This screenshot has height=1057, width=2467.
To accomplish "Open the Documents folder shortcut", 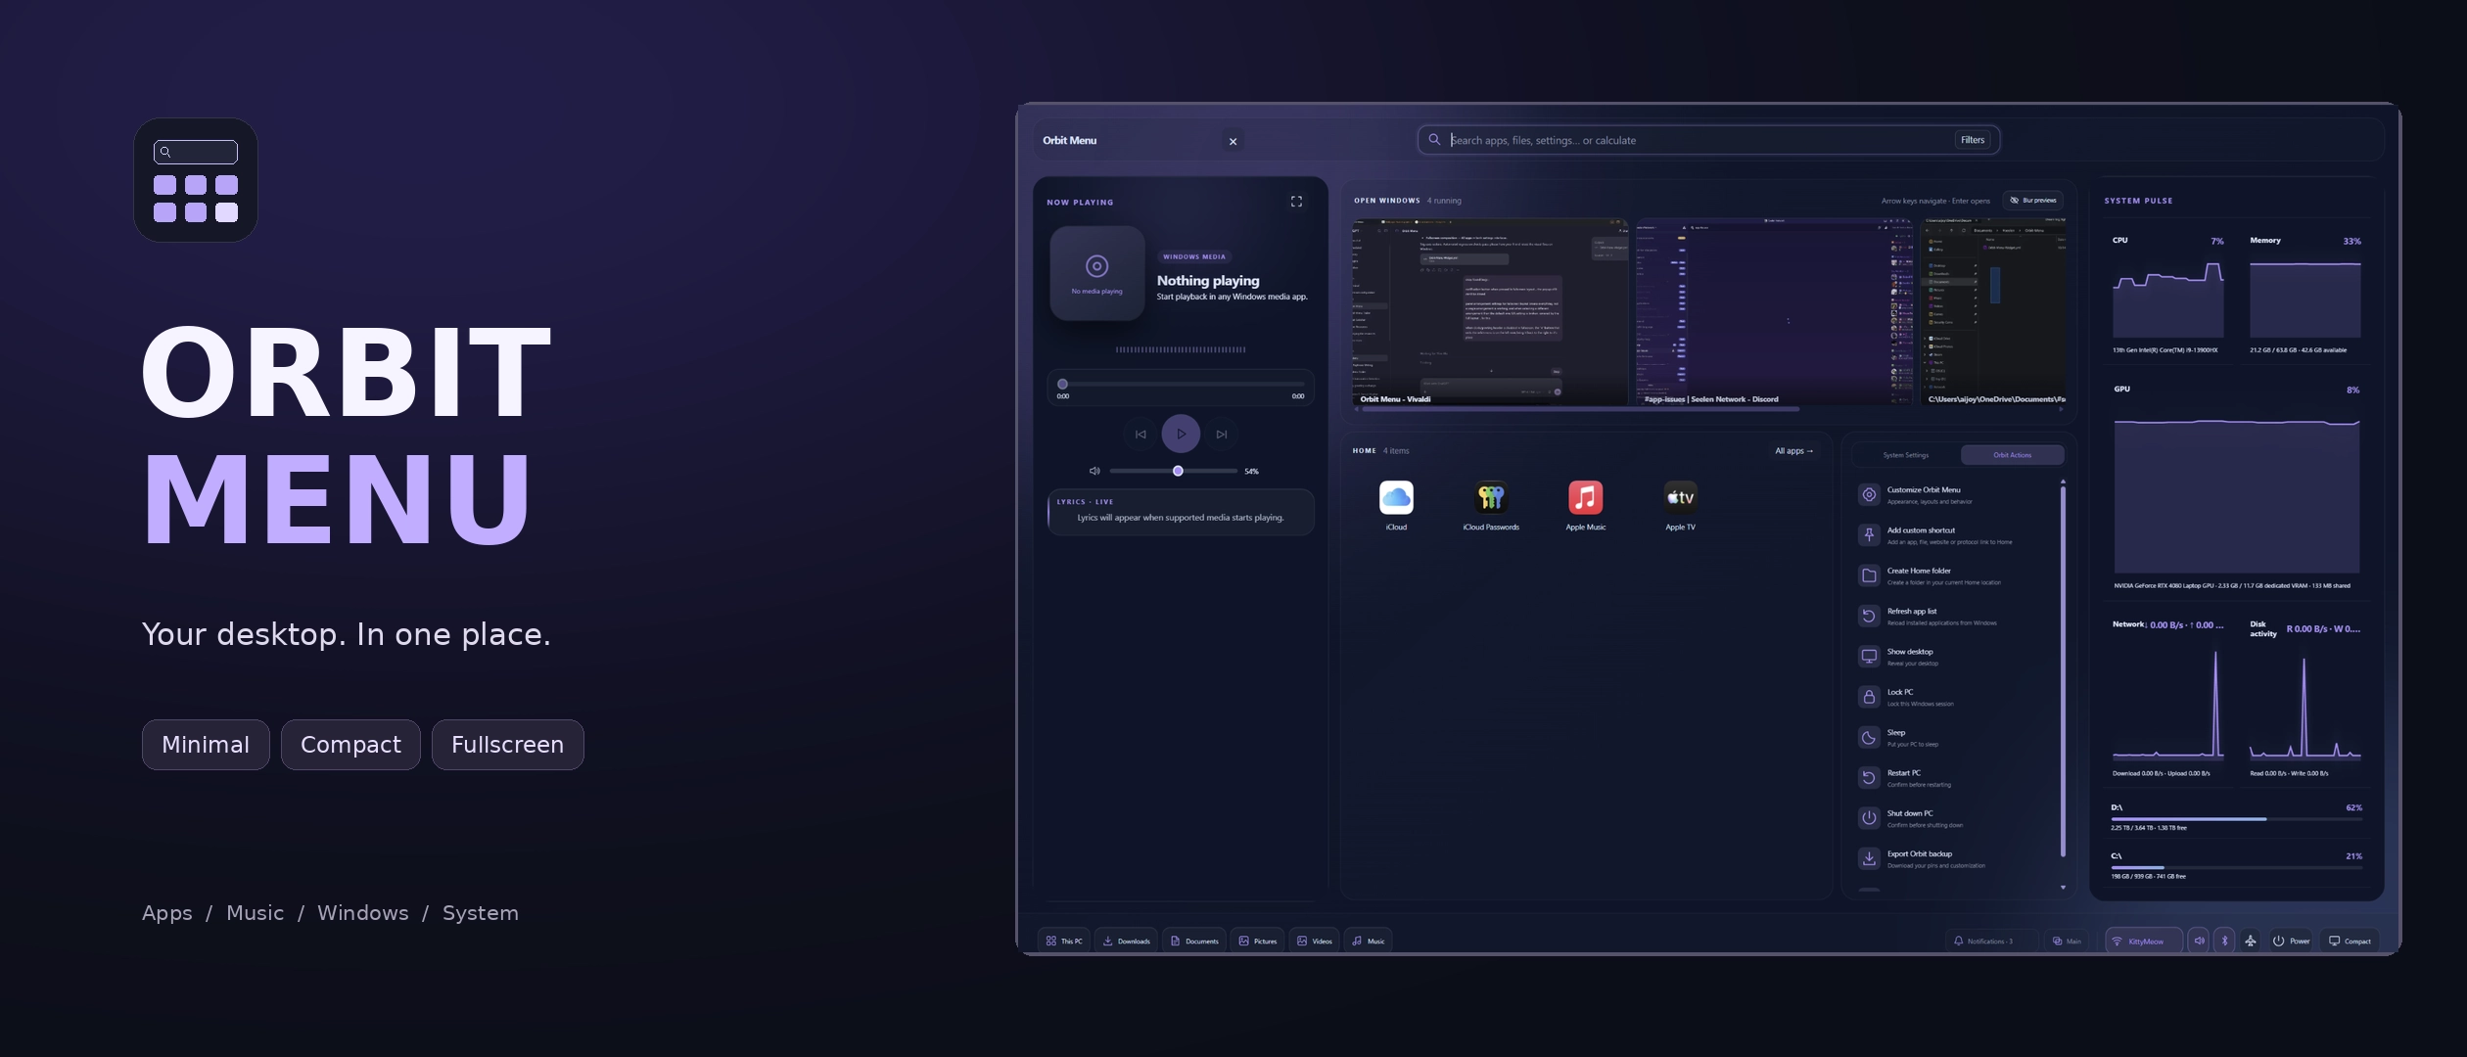I will pyautogui.click(x=1194, y=941).
